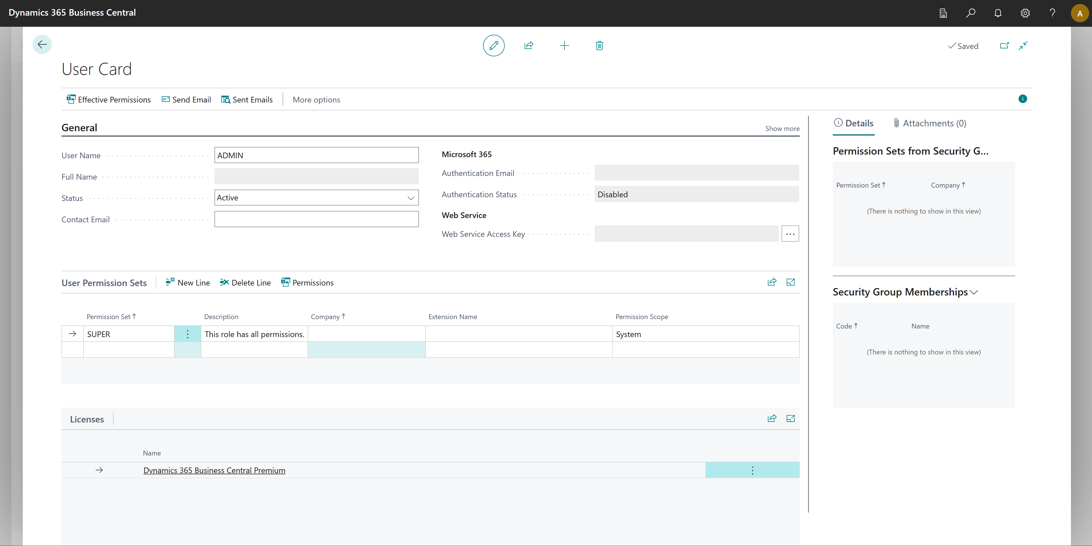Open Excel export in the Licenses section

click(x=791, y=418)
